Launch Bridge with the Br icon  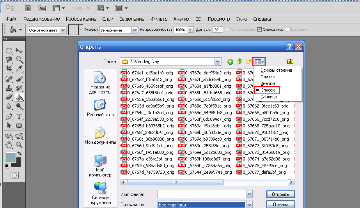point(28,8)
